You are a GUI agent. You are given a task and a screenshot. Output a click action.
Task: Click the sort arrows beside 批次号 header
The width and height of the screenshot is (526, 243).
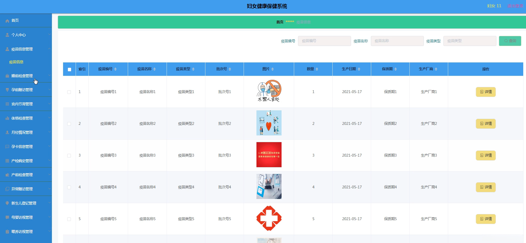click(x=230, y=69)
